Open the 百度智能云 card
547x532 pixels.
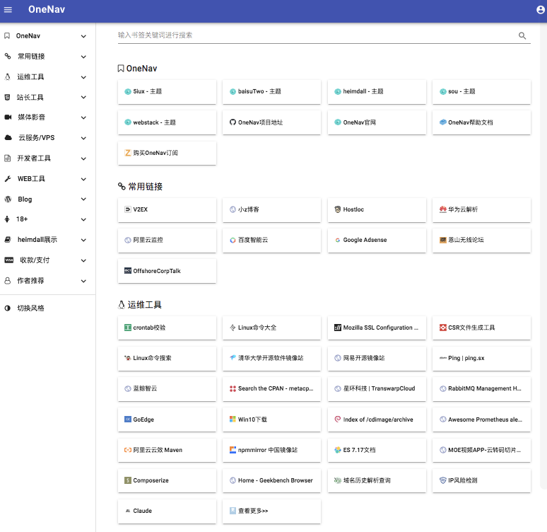(x=272, y=241)
